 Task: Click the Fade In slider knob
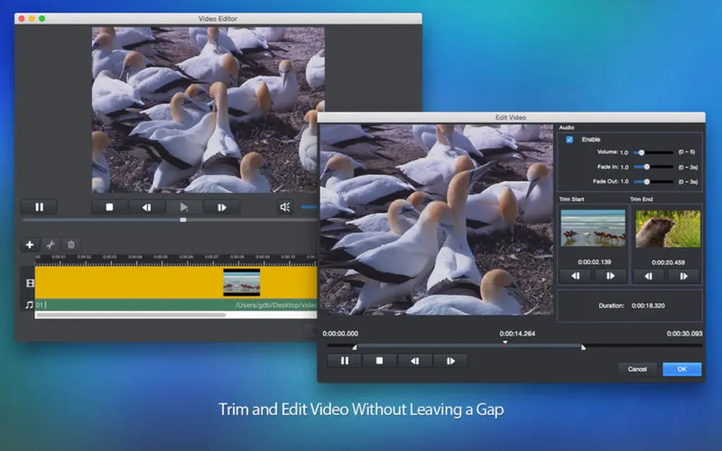pos(646,166)
